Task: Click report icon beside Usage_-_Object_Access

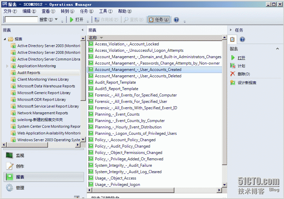Action: click(91, 178)
